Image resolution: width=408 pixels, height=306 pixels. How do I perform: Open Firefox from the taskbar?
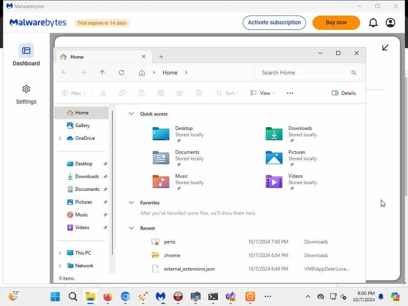coord(108,296)
